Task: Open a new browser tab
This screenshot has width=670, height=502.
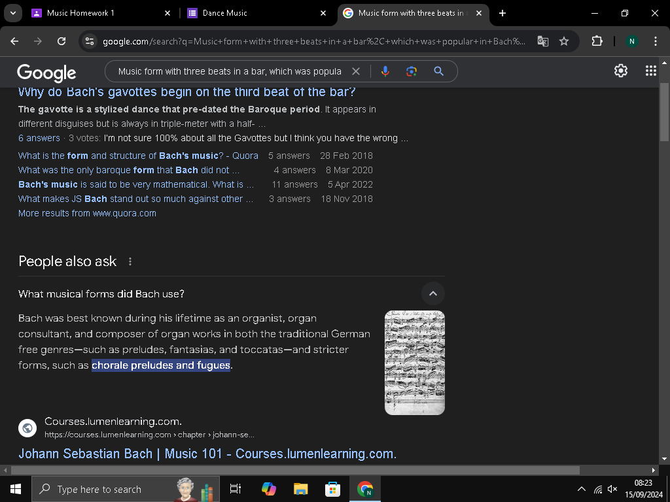Action: (x=502, y=13)
